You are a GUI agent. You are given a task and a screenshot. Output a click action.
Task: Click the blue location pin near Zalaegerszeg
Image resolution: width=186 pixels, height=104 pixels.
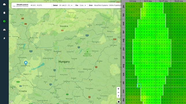click(26, 63)
